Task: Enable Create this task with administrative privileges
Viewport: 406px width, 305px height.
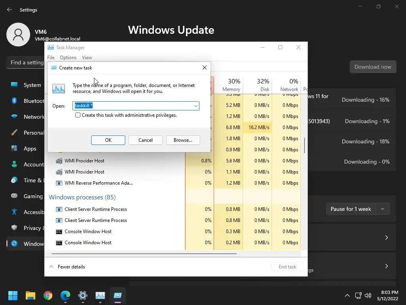Action: [78, 115]
